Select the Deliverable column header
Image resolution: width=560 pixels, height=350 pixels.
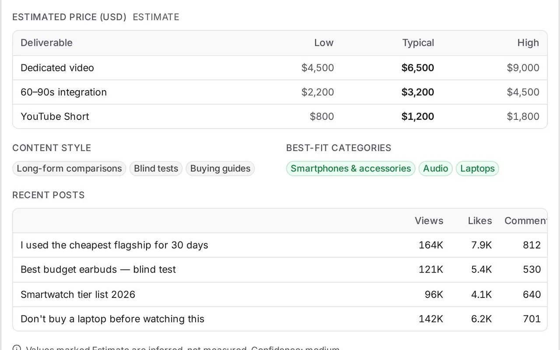(46, 43)
